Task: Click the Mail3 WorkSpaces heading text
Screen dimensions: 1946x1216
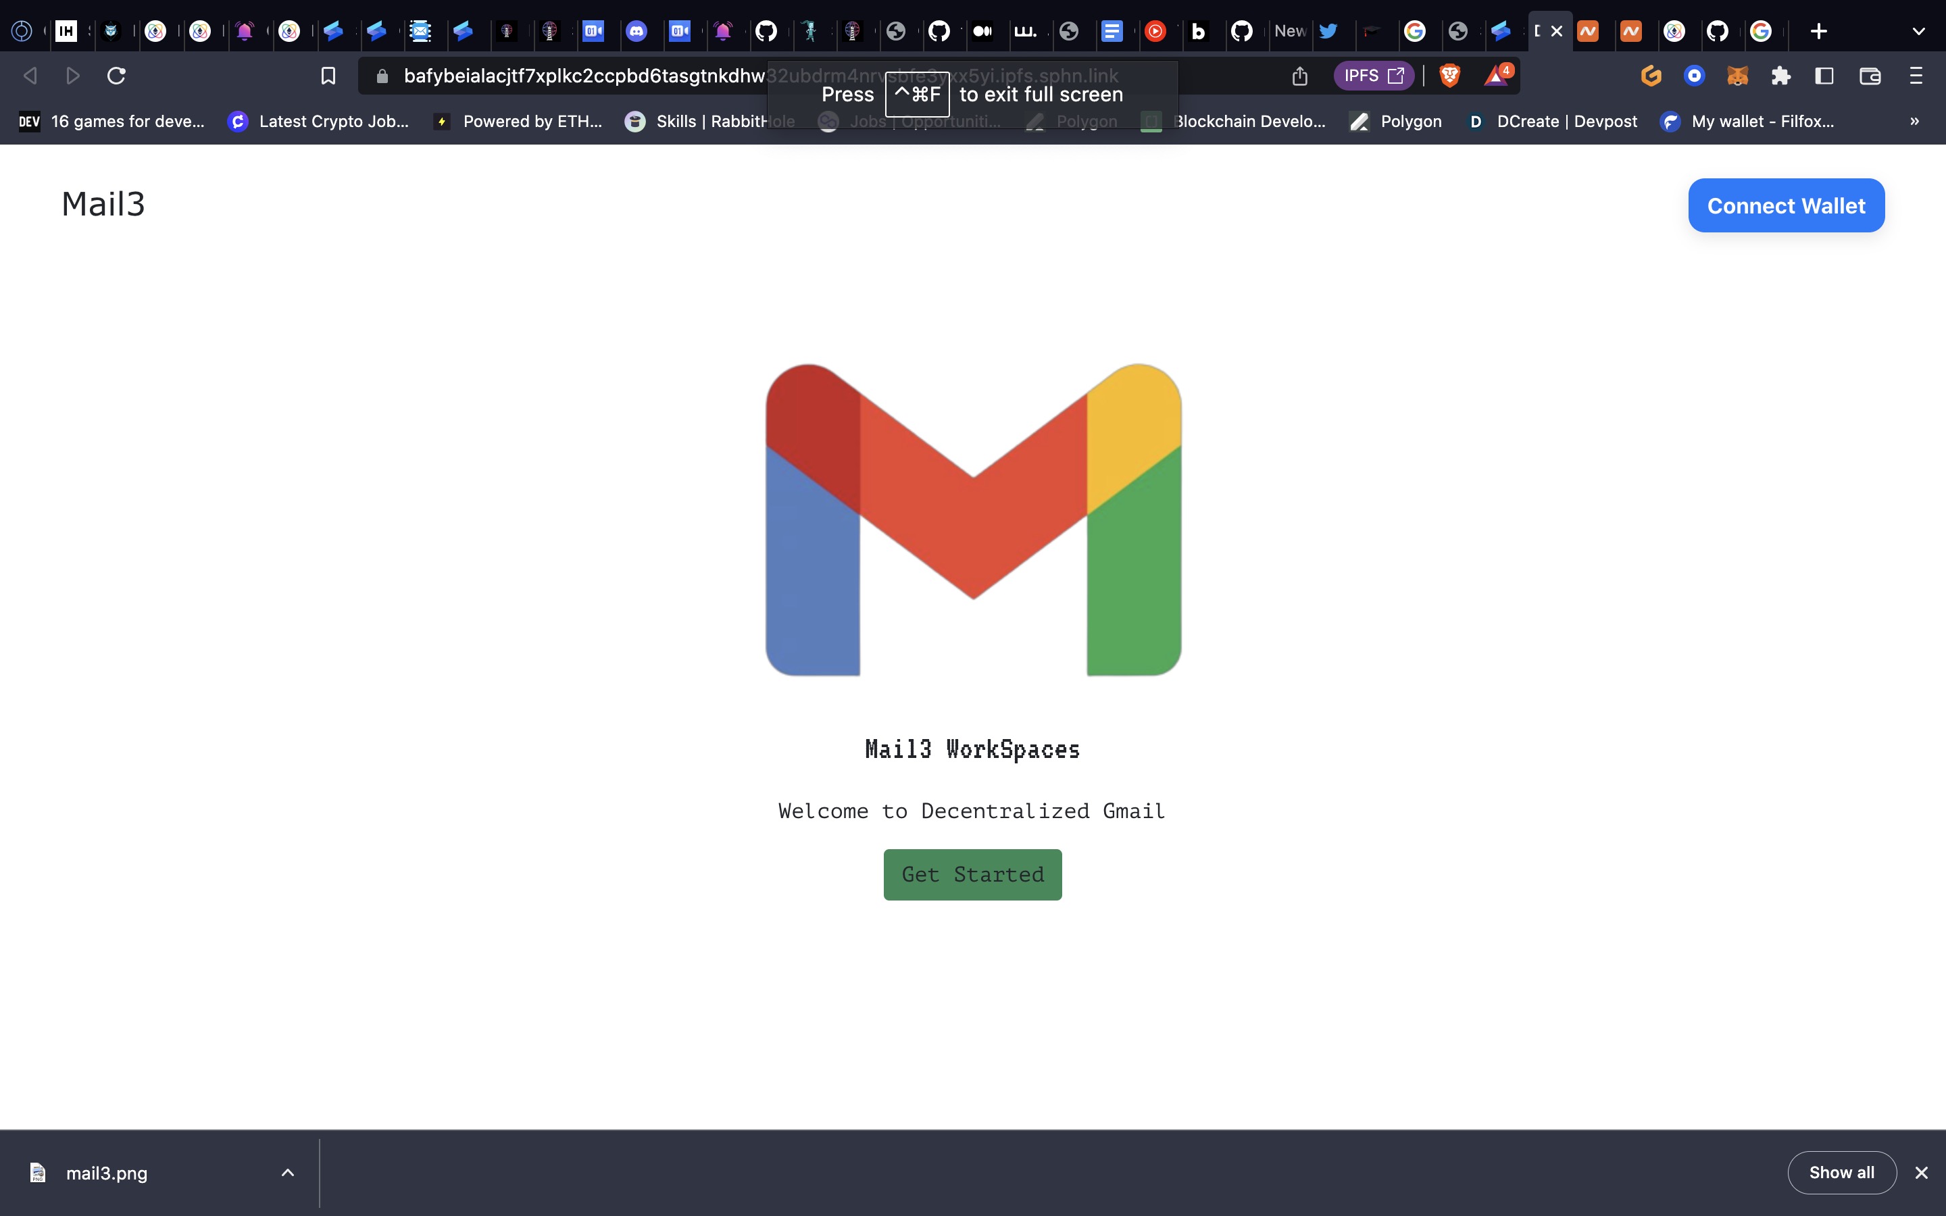Action: pos(972,750)
